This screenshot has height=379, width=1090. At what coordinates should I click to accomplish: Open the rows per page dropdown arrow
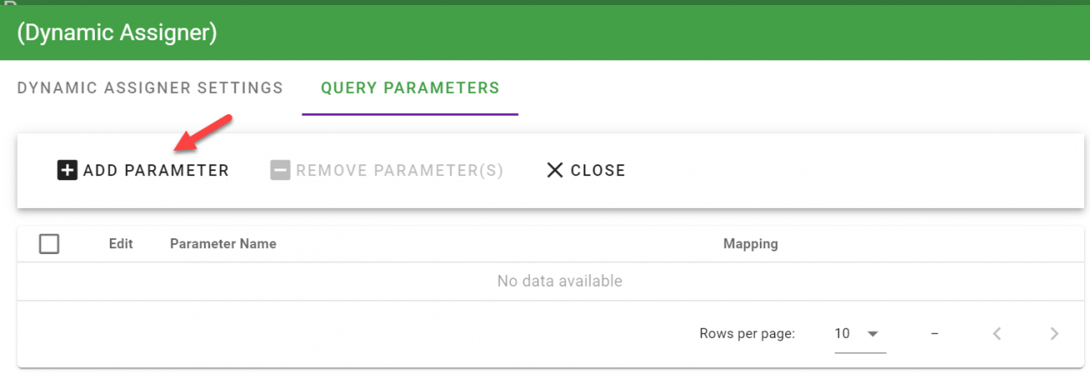click(873, 334)
